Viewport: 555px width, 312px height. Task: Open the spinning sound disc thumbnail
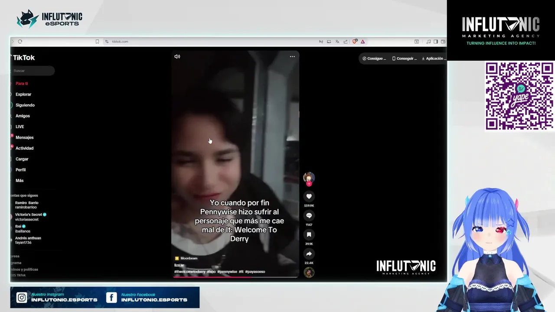[x=309, y=272]
